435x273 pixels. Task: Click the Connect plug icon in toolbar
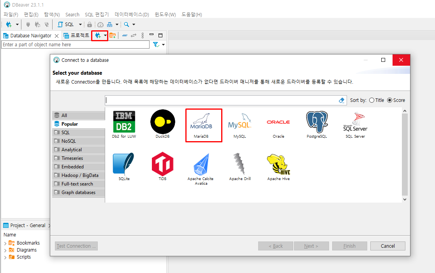[x=28, y=24]
